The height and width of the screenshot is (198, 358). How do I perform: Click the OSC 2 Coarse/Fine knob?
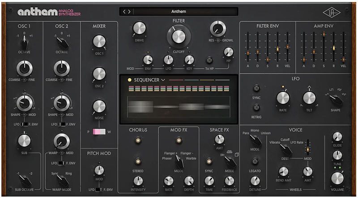pyautogui.click(x=62, y=68)
